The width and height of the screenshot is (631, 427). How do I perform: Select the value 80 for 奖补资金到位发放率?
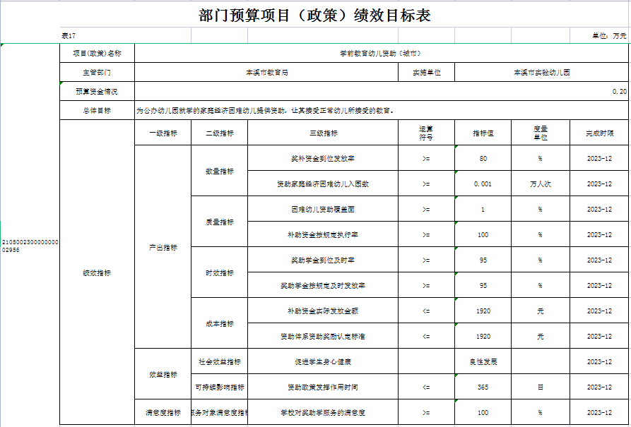click(483, 158)
